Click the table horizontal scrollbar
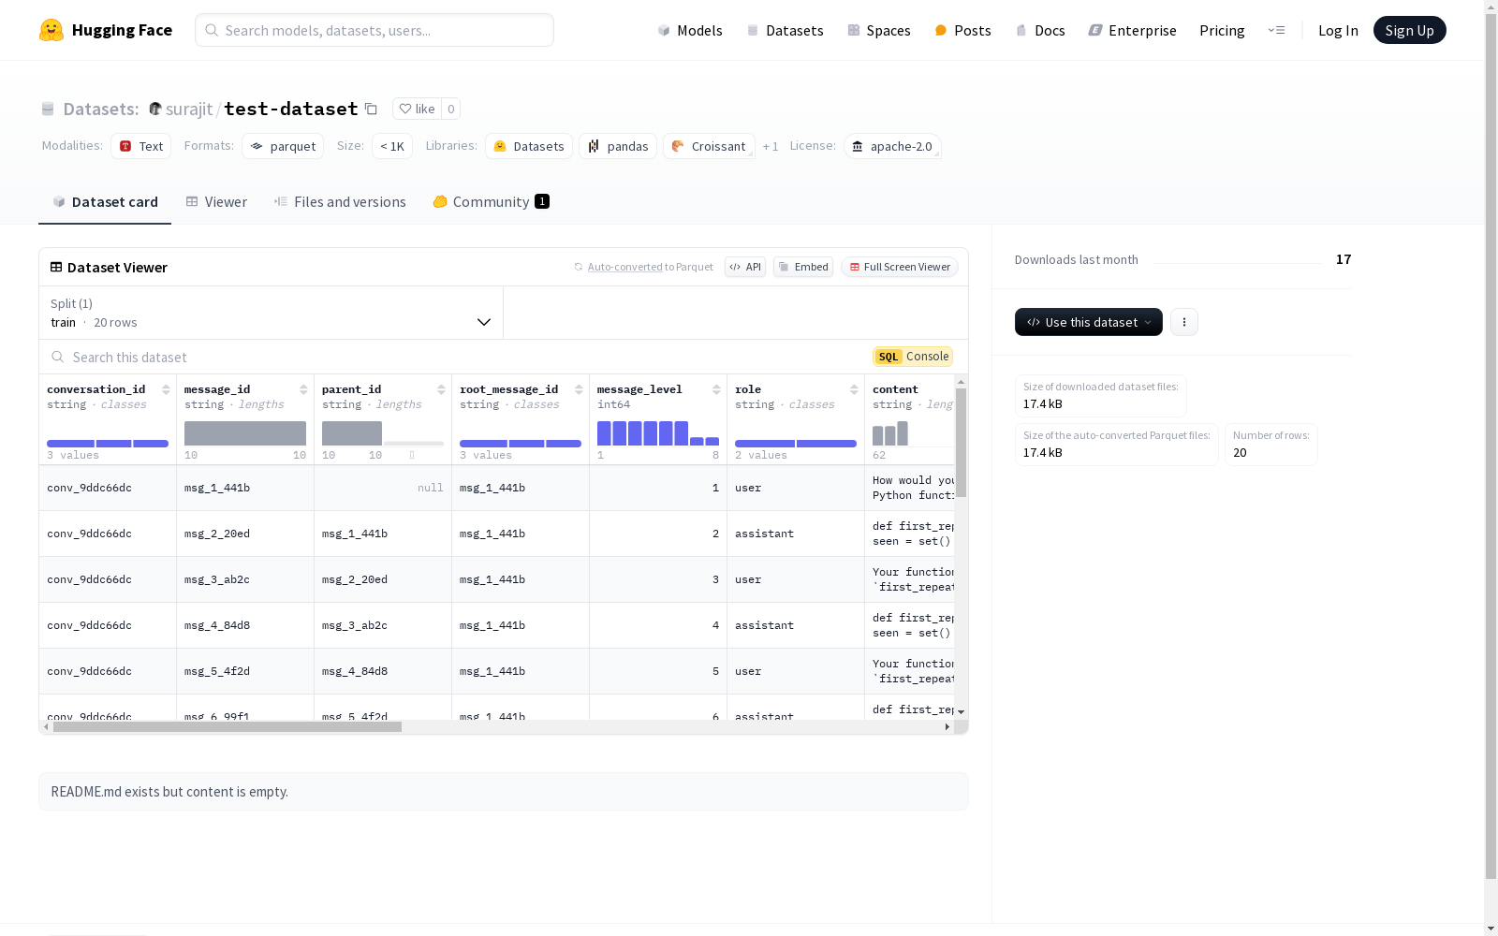This screenshot has height=936, width=1498. tap(228, 727)
